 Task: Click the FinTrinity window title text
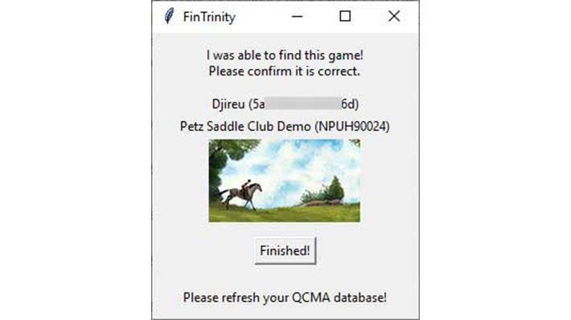pyautogui.click(x=209, y=17)
